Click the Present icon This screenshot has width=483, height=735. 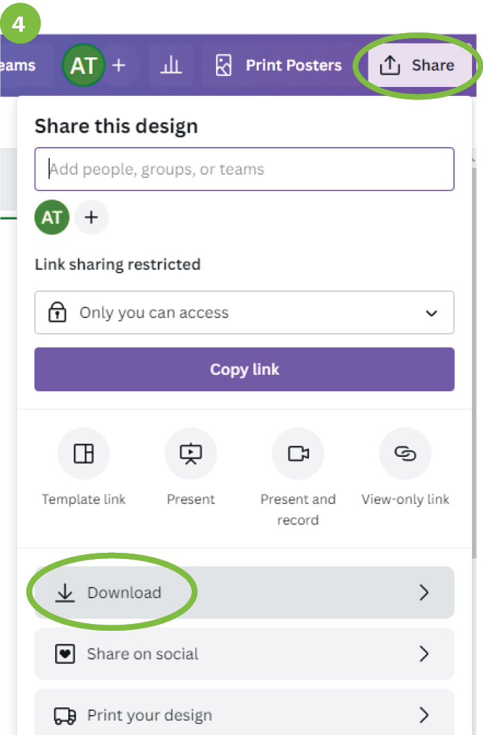(x=191, y=453)
